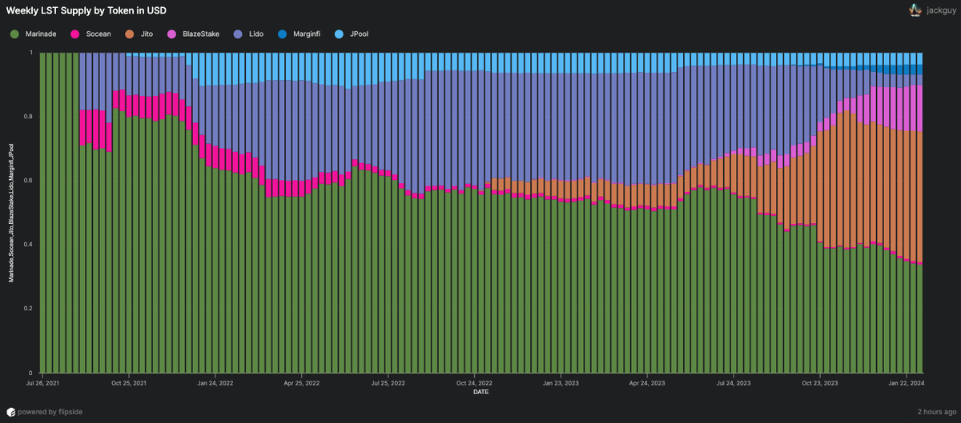Click the Apr 24, 2023 axis label

pyautogui.click(x=647, y=383)
